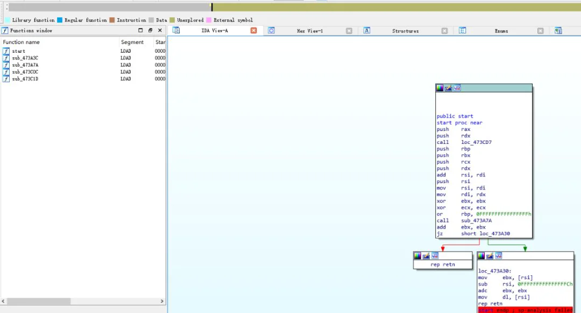This screenshot has height=313, width=581.
Task: Switch to Structures tab
Action: pyautogui.click(x=406, y=31)
